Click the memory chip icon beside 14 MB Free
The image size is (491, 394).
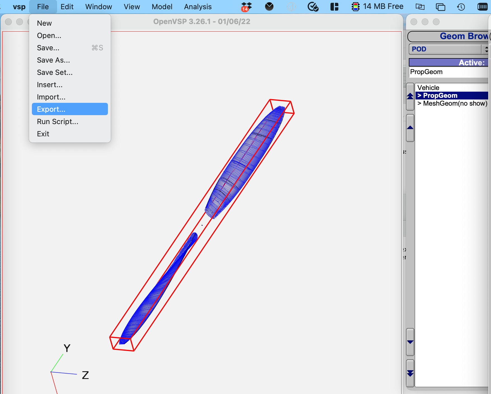click(355, 7)
